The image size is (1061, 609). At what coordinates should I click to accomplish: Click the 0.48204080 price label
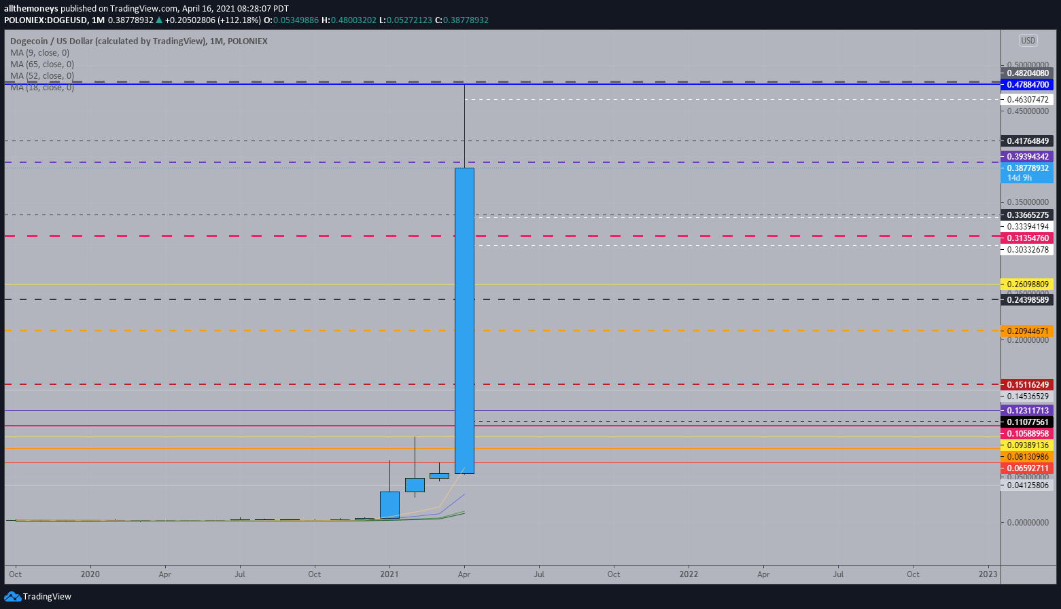pyautogui.click(x=1027, y=73)
